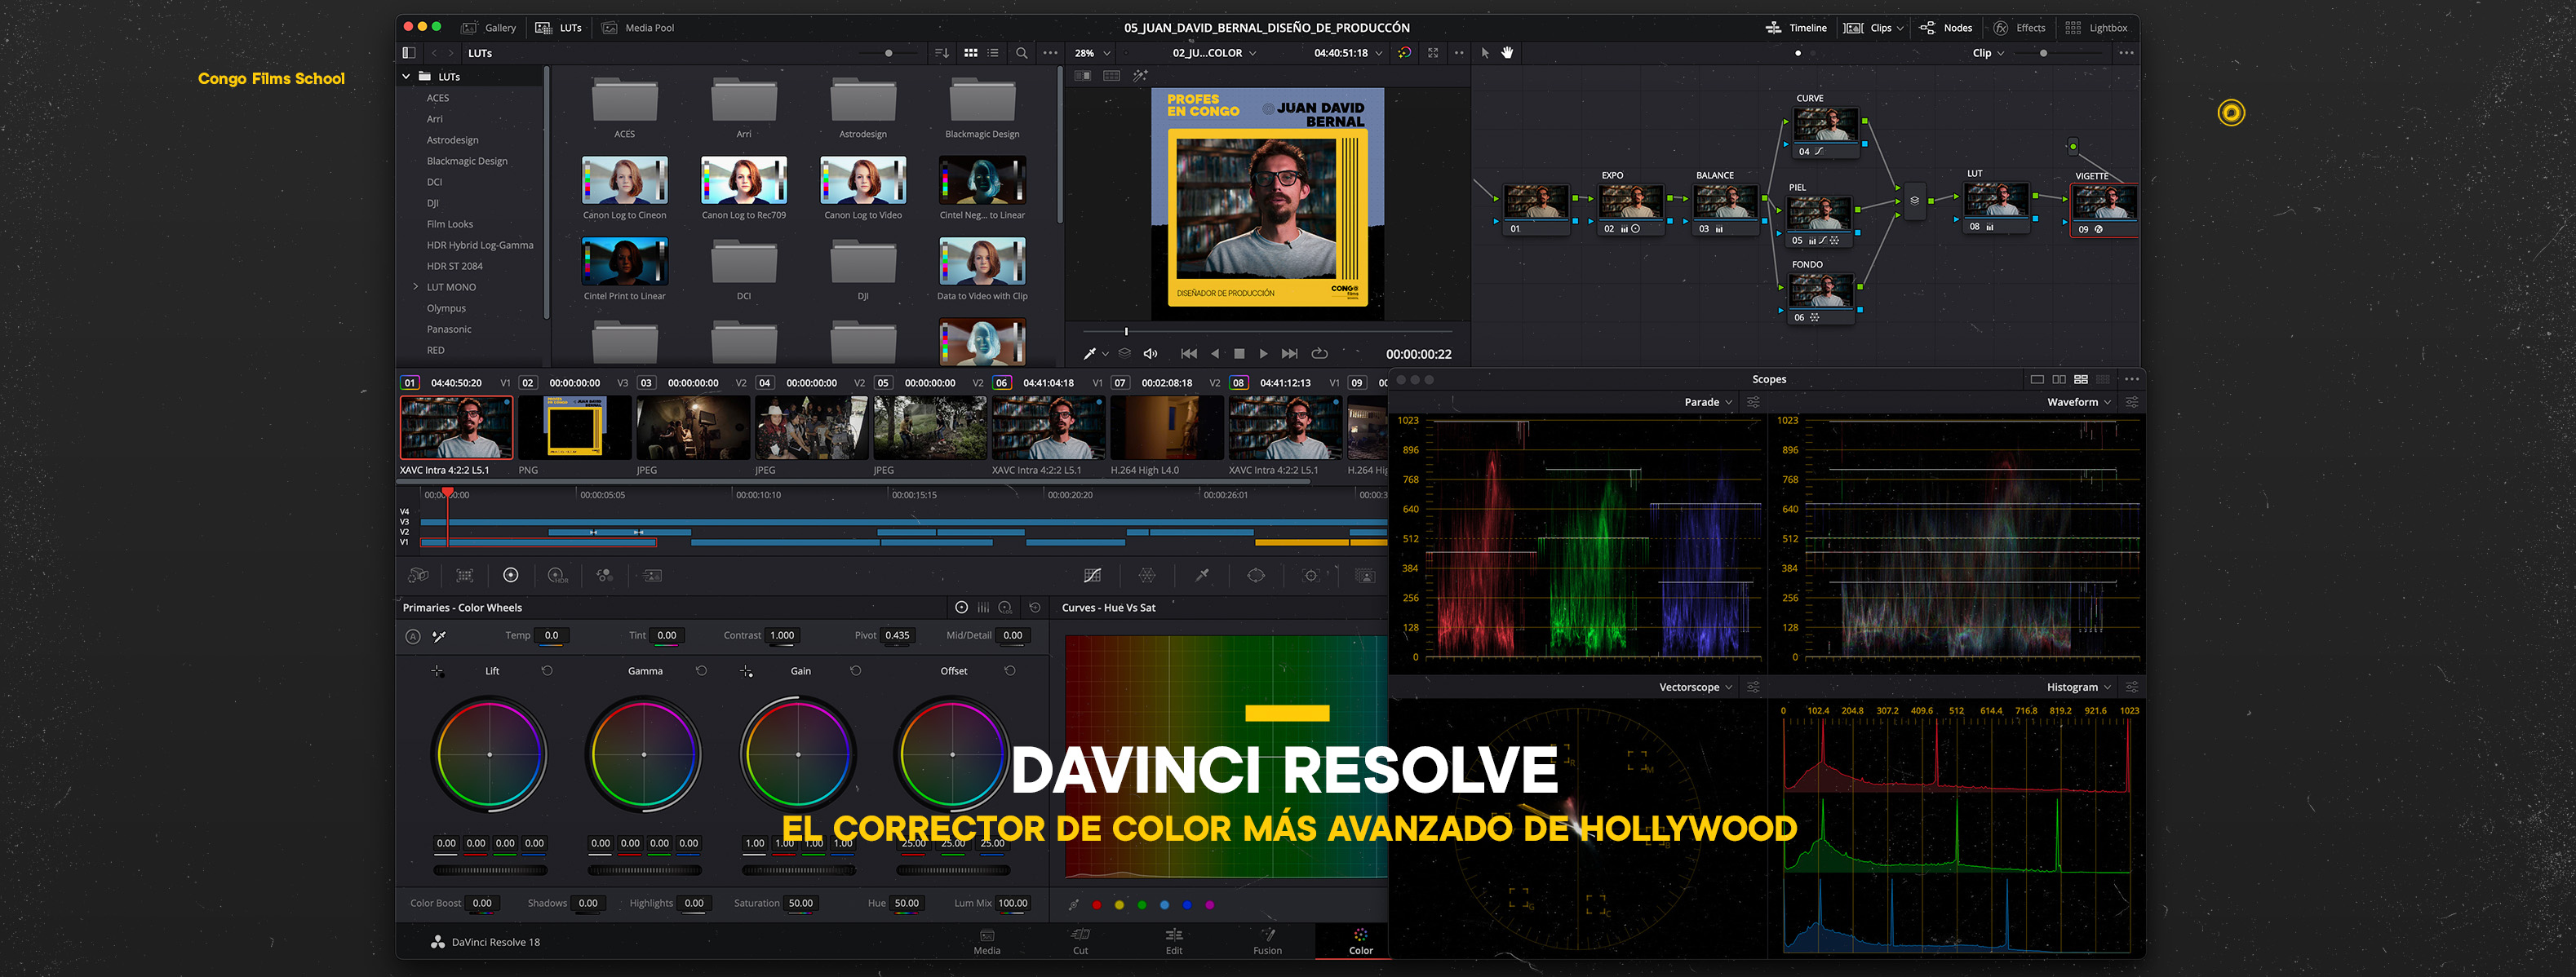Reset the Gamma color wheel
The height and width of the screenshot is (977, 2576).
coord(701,671)
